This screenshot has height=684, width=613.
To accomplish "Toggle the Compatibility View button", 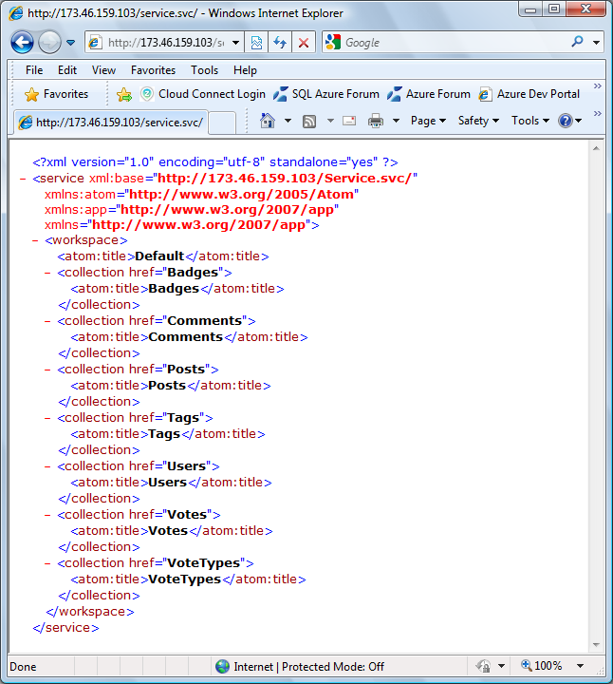I will point(256,43).
